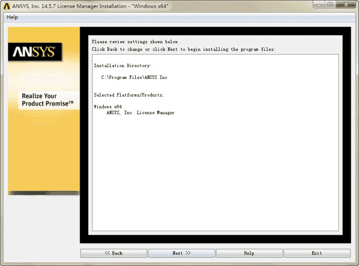Open Help from the bottom button row
Screen dimensions: 359x266
pyautogui.click(x=249, y=253)
